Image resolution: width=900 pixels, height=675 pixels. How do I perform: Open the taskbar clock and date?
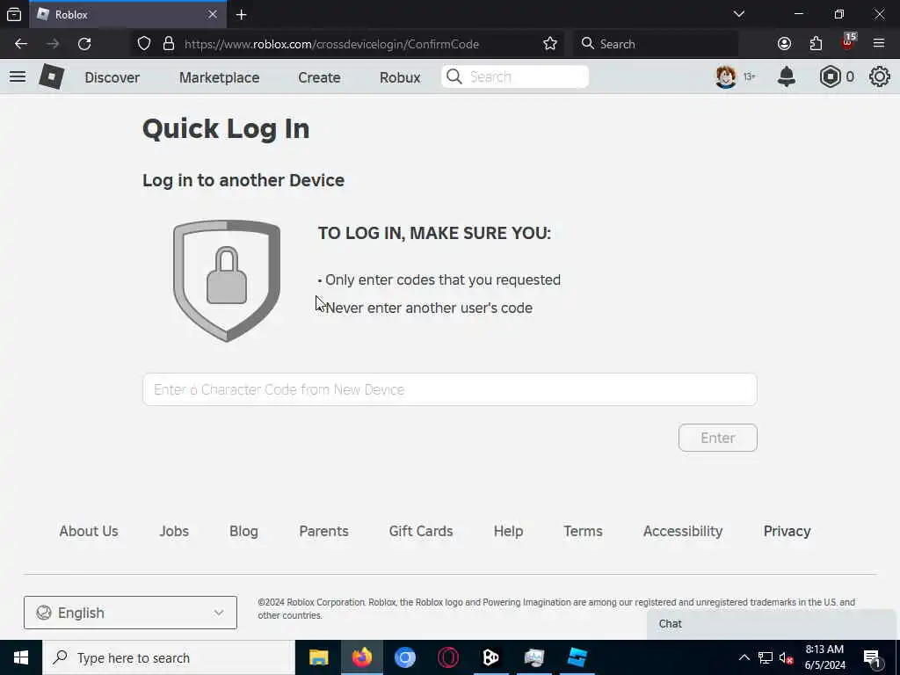point(824,657)
